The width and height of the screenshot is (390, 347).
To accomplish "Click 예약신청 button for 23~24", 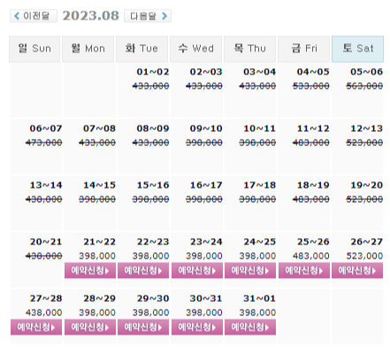I will click(197, 270).
